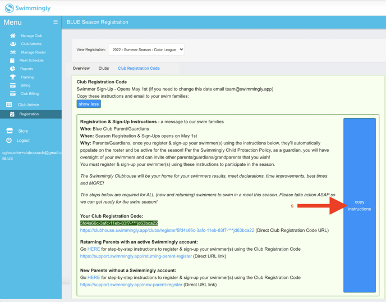Click the card icon beside Club Billing
This screenshot has width=386, height=302.
pos(13,94)
